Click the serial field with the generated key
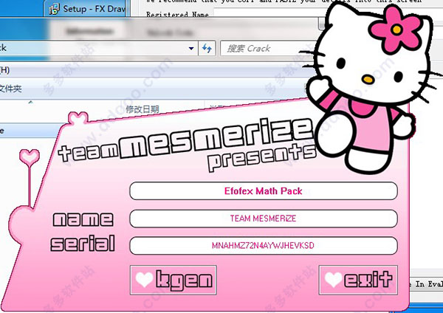This screenshot has height=313, width=443. point(264,245)
